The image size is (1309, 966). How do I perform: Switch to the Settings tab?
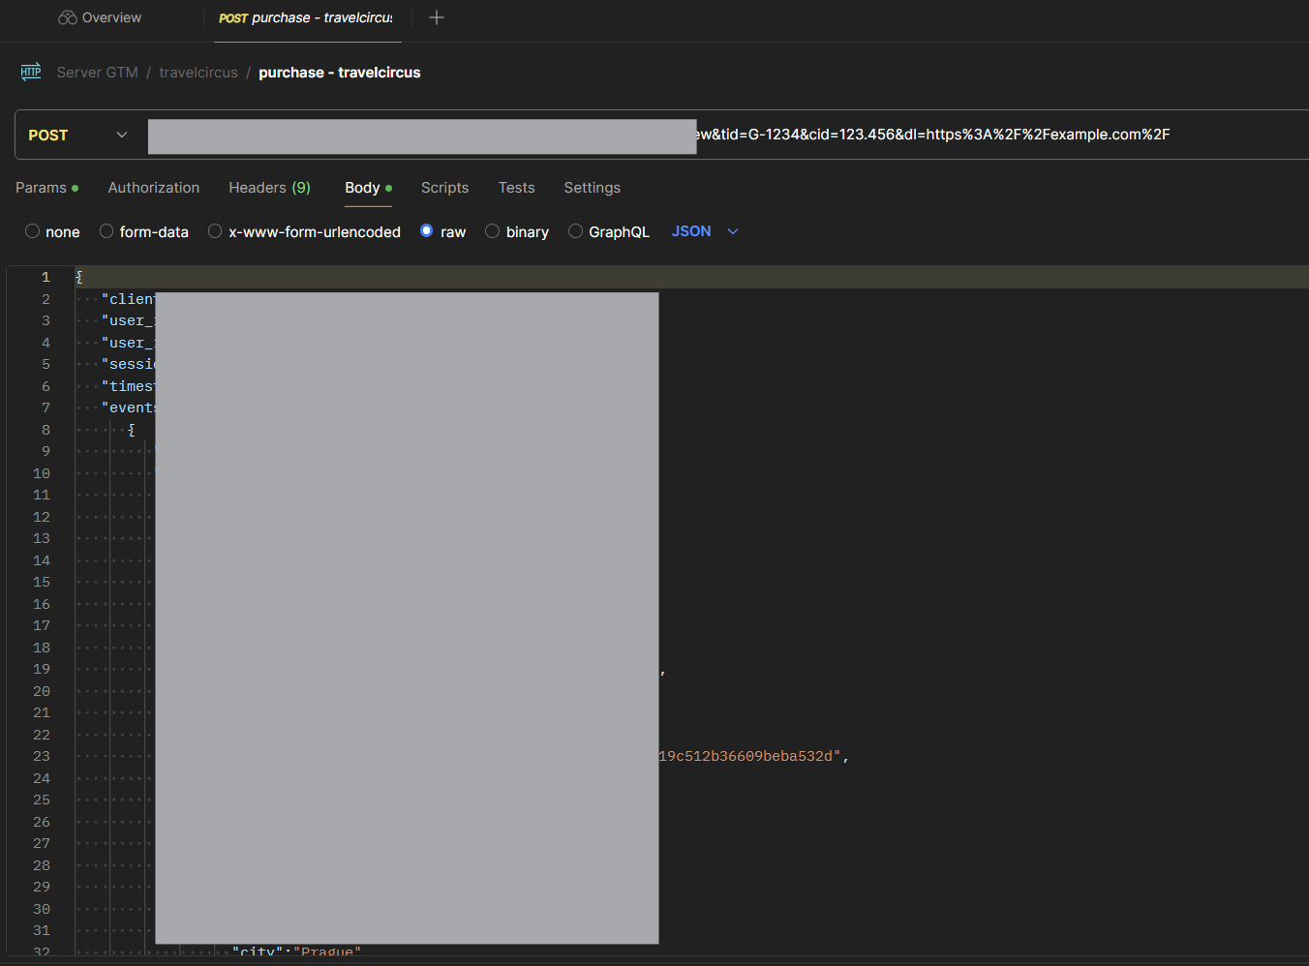click(592, 188)
